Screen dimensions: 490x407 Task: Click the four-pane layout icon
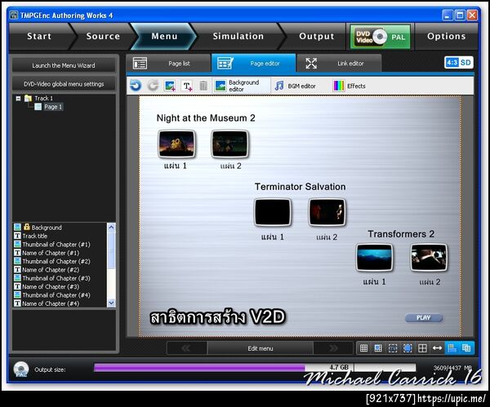click(422, 348)
